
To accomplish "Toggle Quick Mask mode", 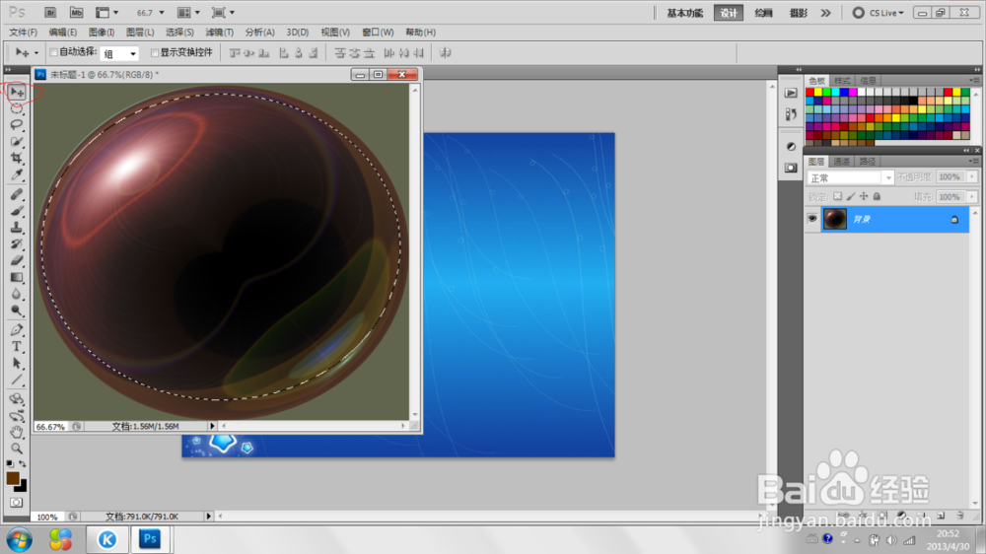I will [x=17, y=503].
